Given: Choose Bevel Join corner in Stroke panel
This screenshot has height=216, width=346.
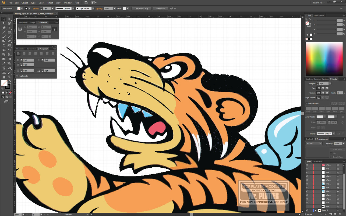Looking at the screenshot, I should [x=327, y=93].
